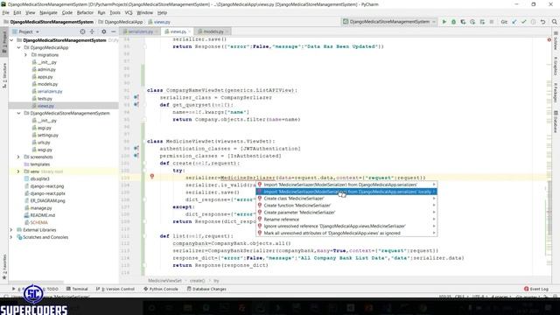560x315 pixels.
Task: Open urls.py in the project tree
Action: (x=41, y=143)
